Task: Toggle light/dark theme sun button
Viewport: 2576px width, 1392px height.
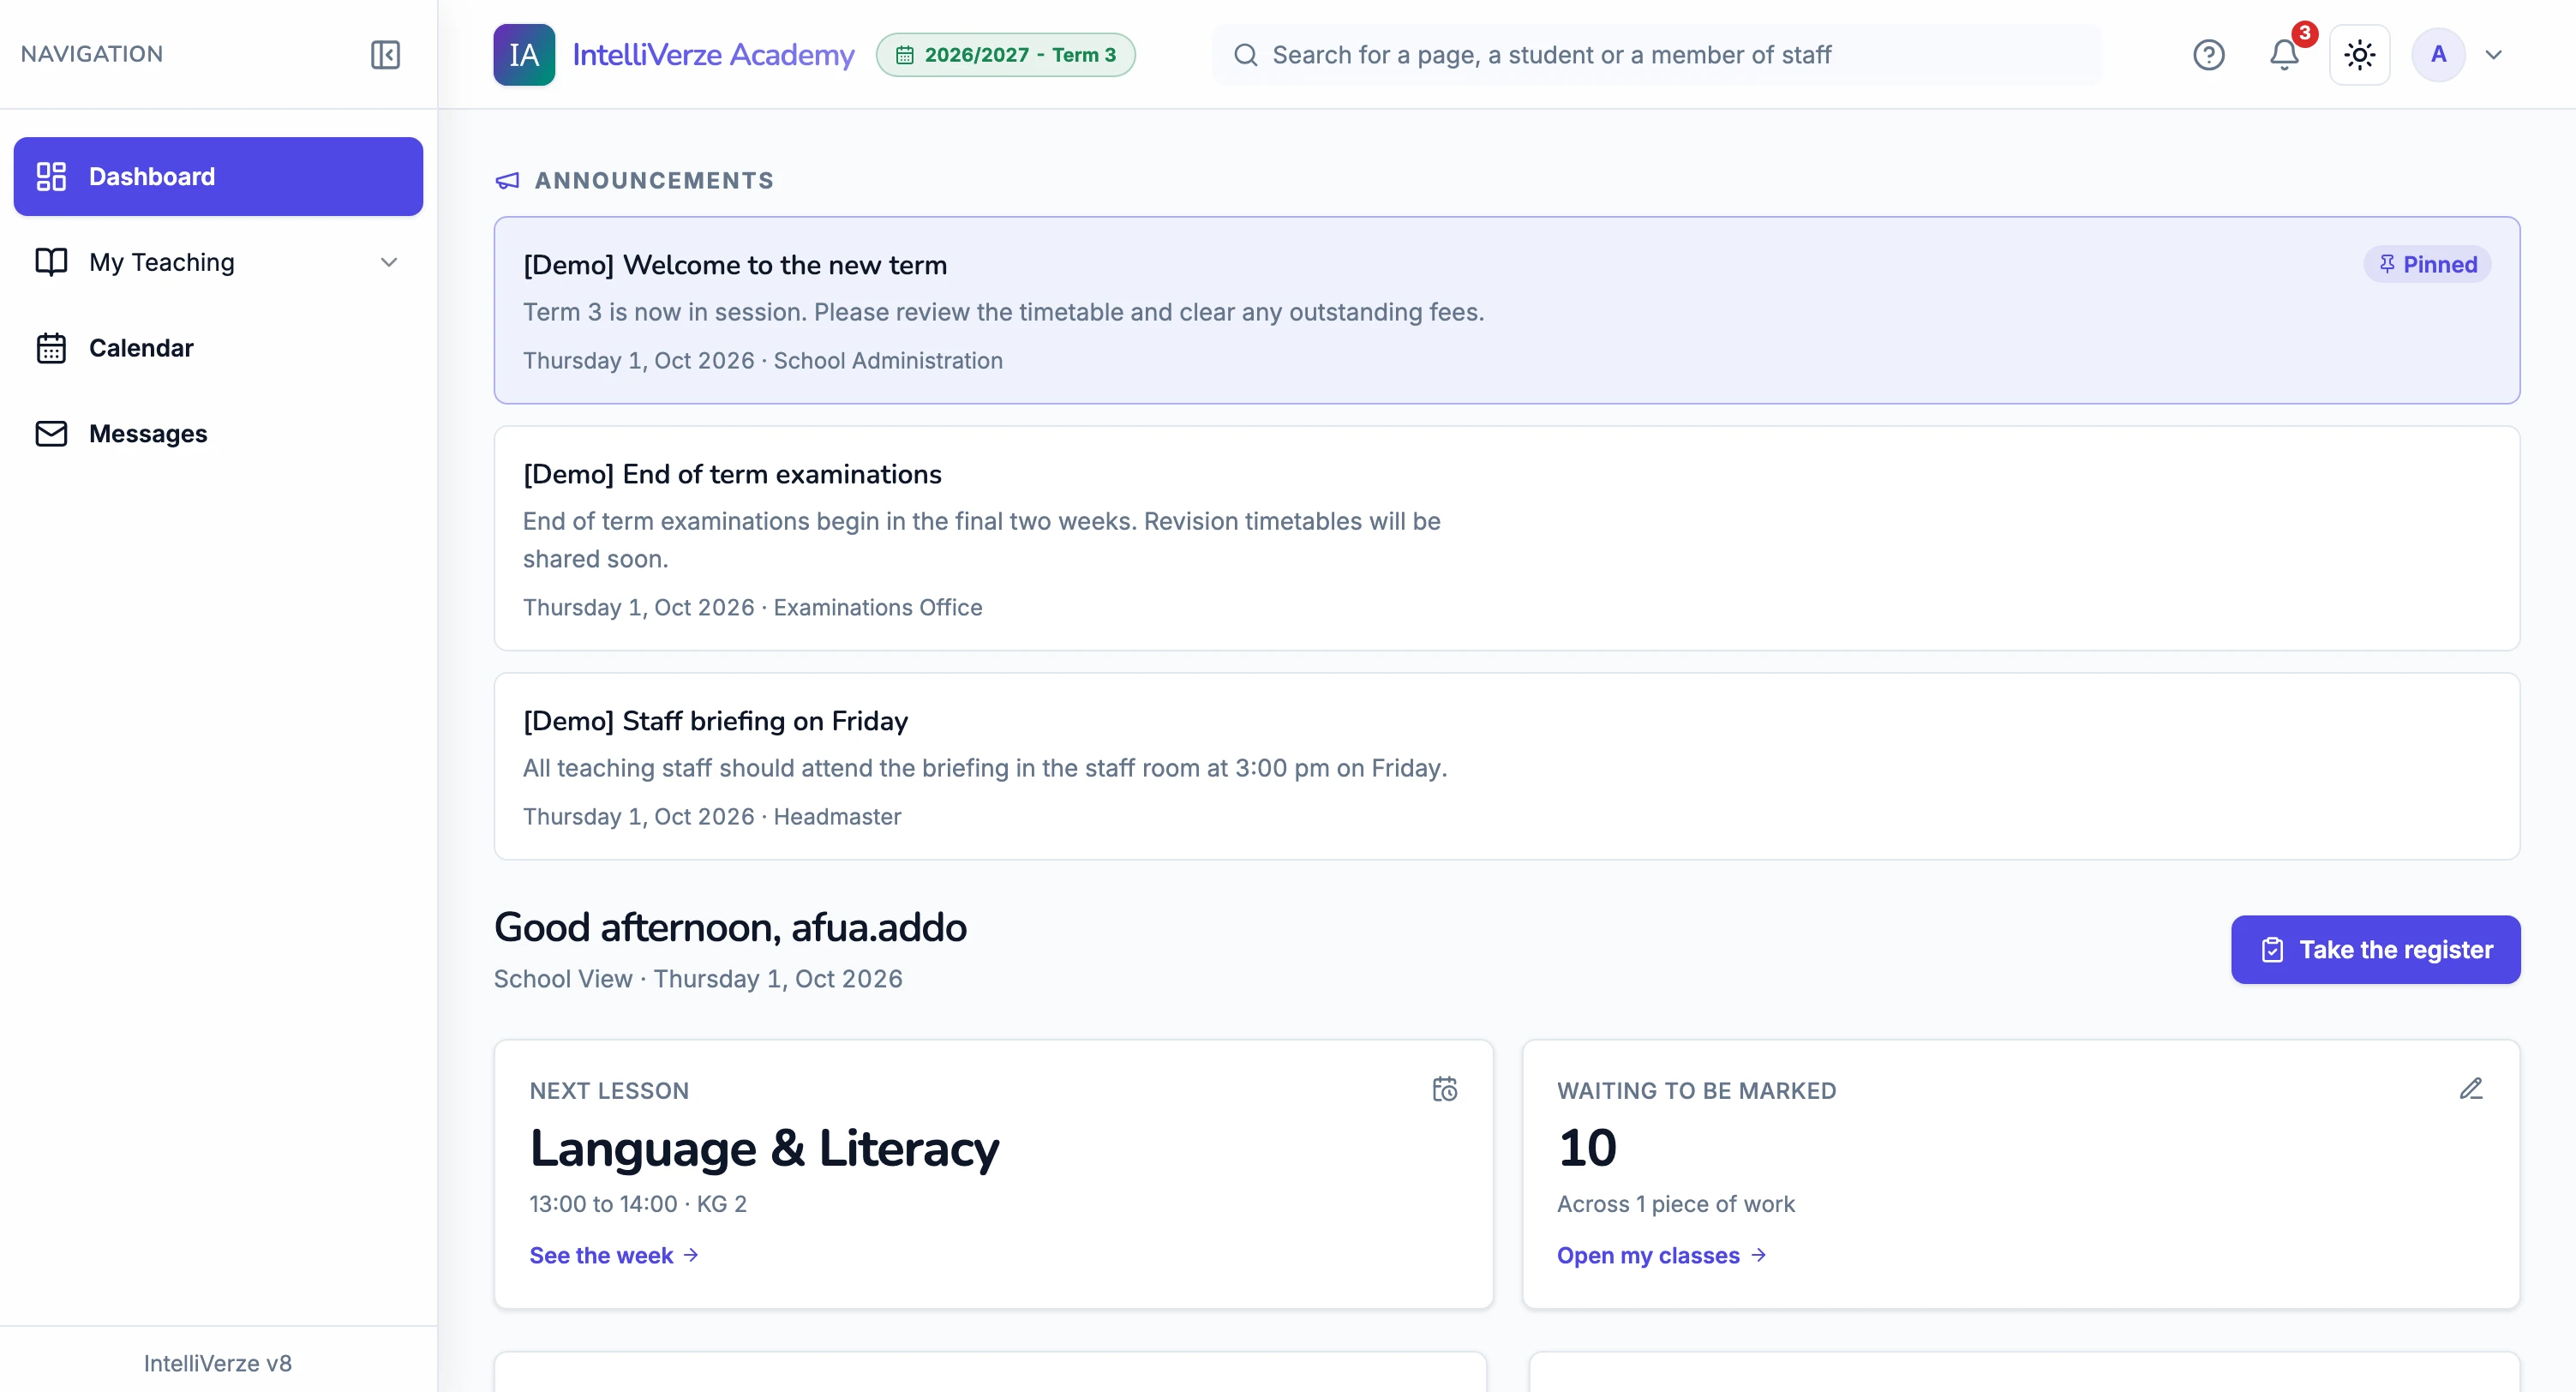Action: pos(2359,54)
